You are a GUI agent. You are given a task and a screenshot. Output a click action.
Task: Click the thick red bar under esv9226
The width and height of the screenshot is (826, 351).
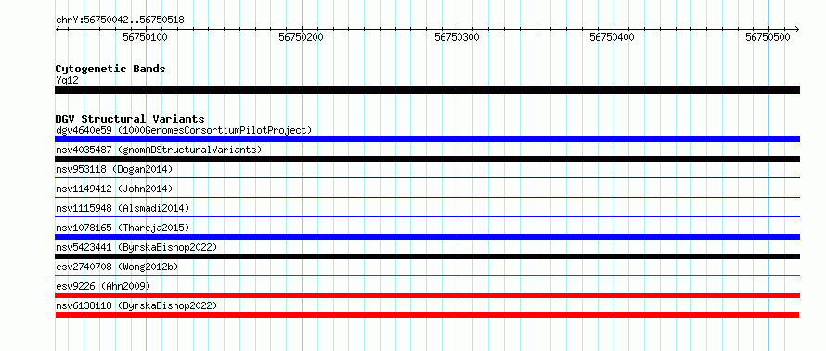427,295
